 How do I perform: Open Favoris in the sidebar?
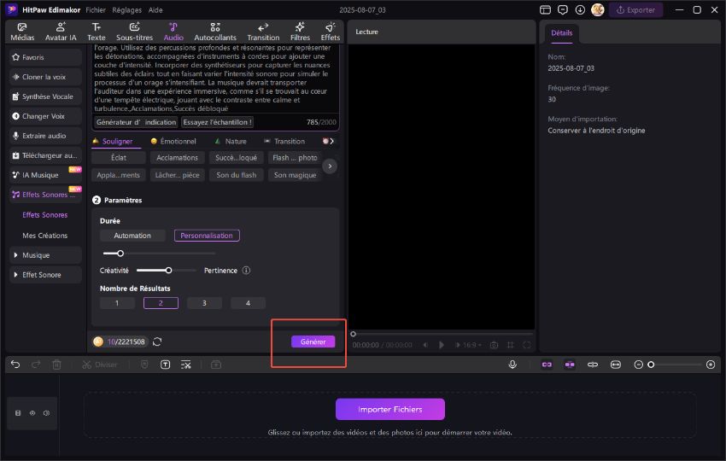45,57
